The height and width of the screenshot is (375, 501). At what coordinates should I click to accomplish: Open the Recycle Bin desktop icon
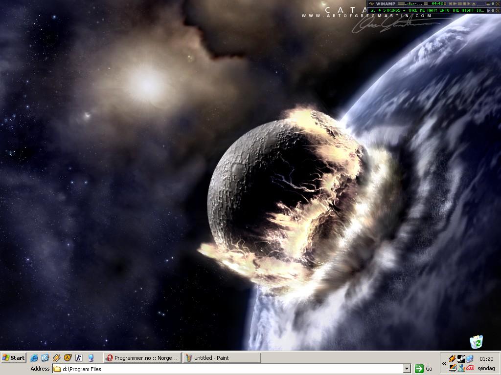point(476,342)
